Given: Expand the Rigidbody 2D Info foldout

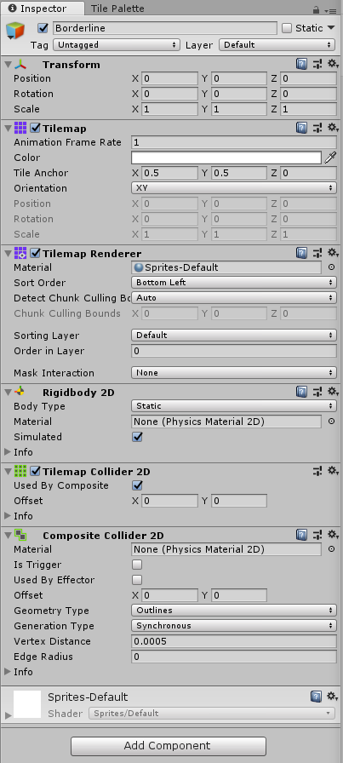Looking at the screenshot, I should (8, 452).
